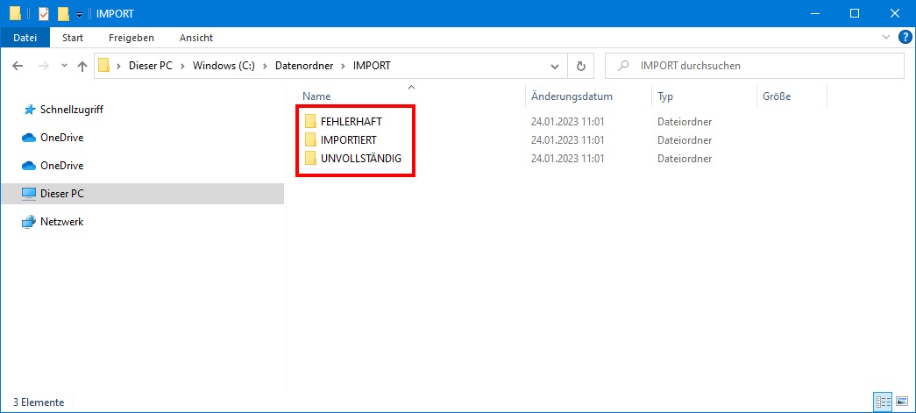The image size is (916, 413).
Task: Open the Freigeben ribbon tab
Action: (131, 38)
